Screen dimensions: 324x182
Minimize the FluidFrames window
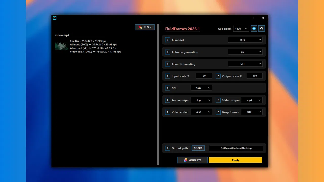[242, 18]
